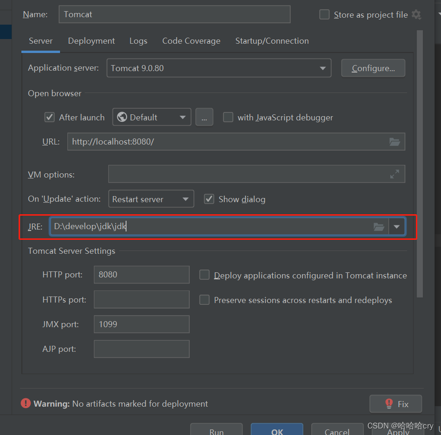Toggle Store as project file checkbox
This screenshot has width=441, height=435.
point(324,14)
